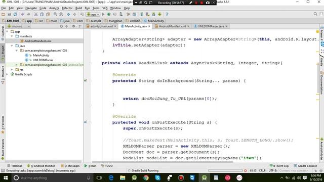Expand the res folder
Screen dimensions: 324x182
point(12,70)
